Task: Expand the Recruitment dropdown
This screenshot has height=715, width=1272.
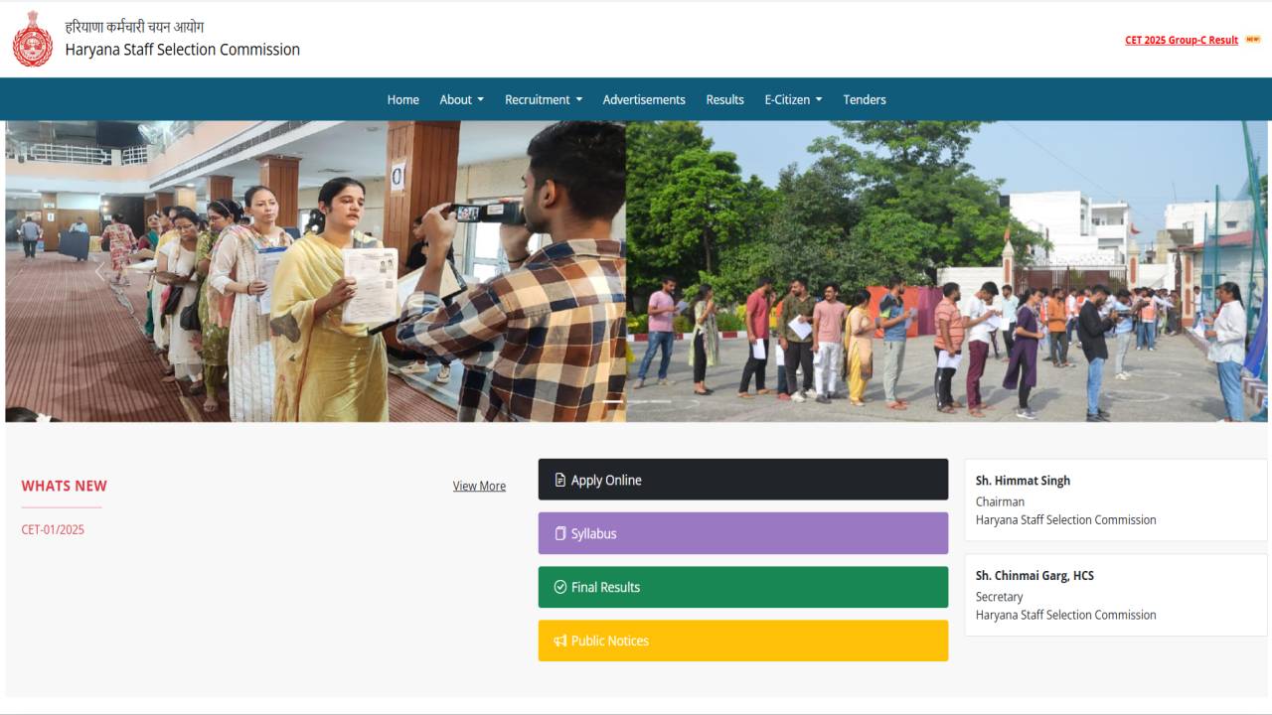Action: point(543,99)
